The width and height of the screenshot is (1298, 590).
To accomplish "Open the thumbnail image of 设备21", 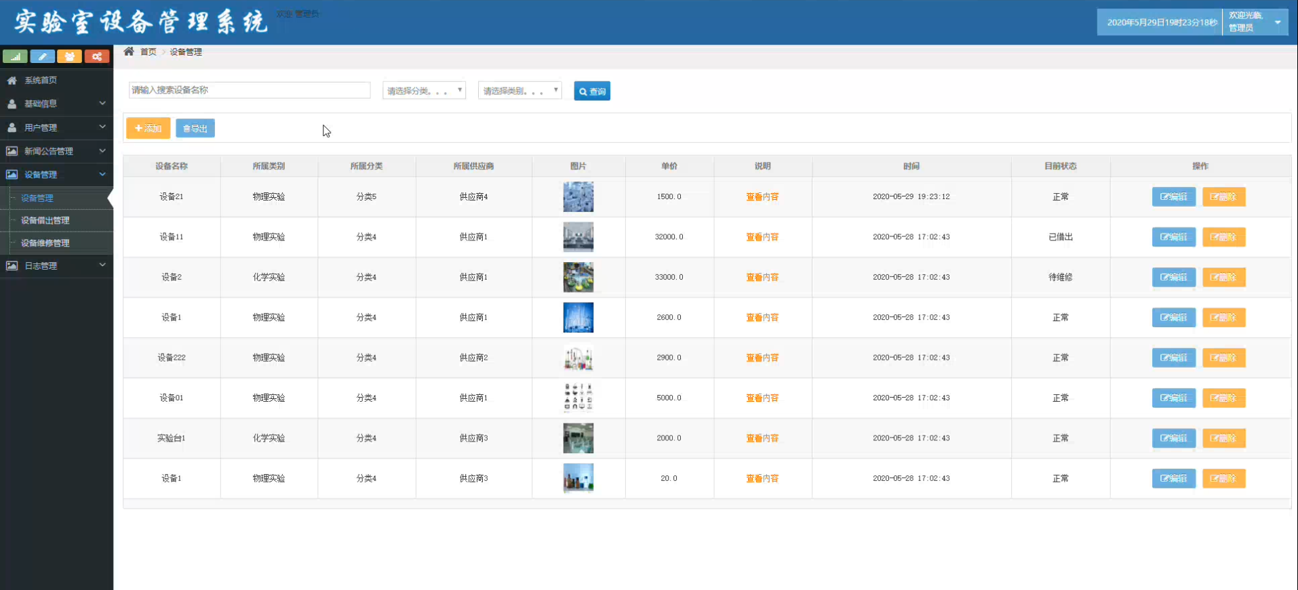I will [x=578, y=196].
